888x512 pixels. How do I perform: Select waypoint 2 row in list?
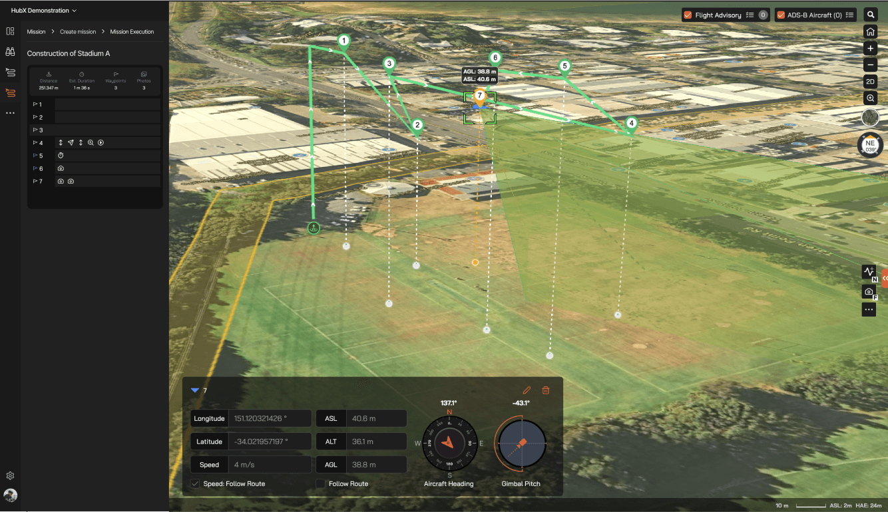[x=95, y=117]
